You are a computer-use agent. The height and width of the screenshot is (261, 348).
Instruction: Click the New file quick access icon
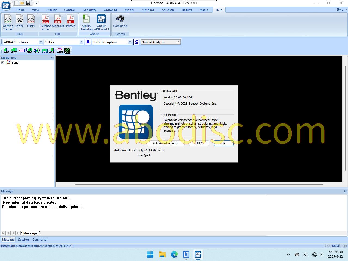tap(17, 3)
